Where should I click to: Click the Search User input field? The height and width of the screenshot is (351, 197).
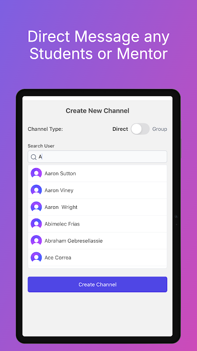click(x=97, y=157)
